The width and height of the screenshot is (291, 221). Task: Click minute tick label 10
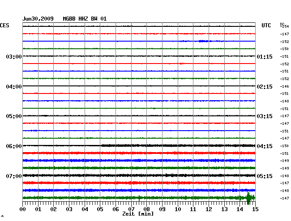[178, 209]
